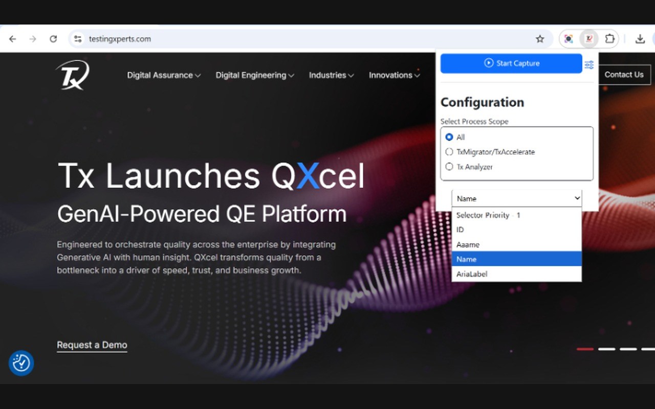Bookmark this page with the star icon
This screenshot has height=409, width=655.
(x=540, y=39)
